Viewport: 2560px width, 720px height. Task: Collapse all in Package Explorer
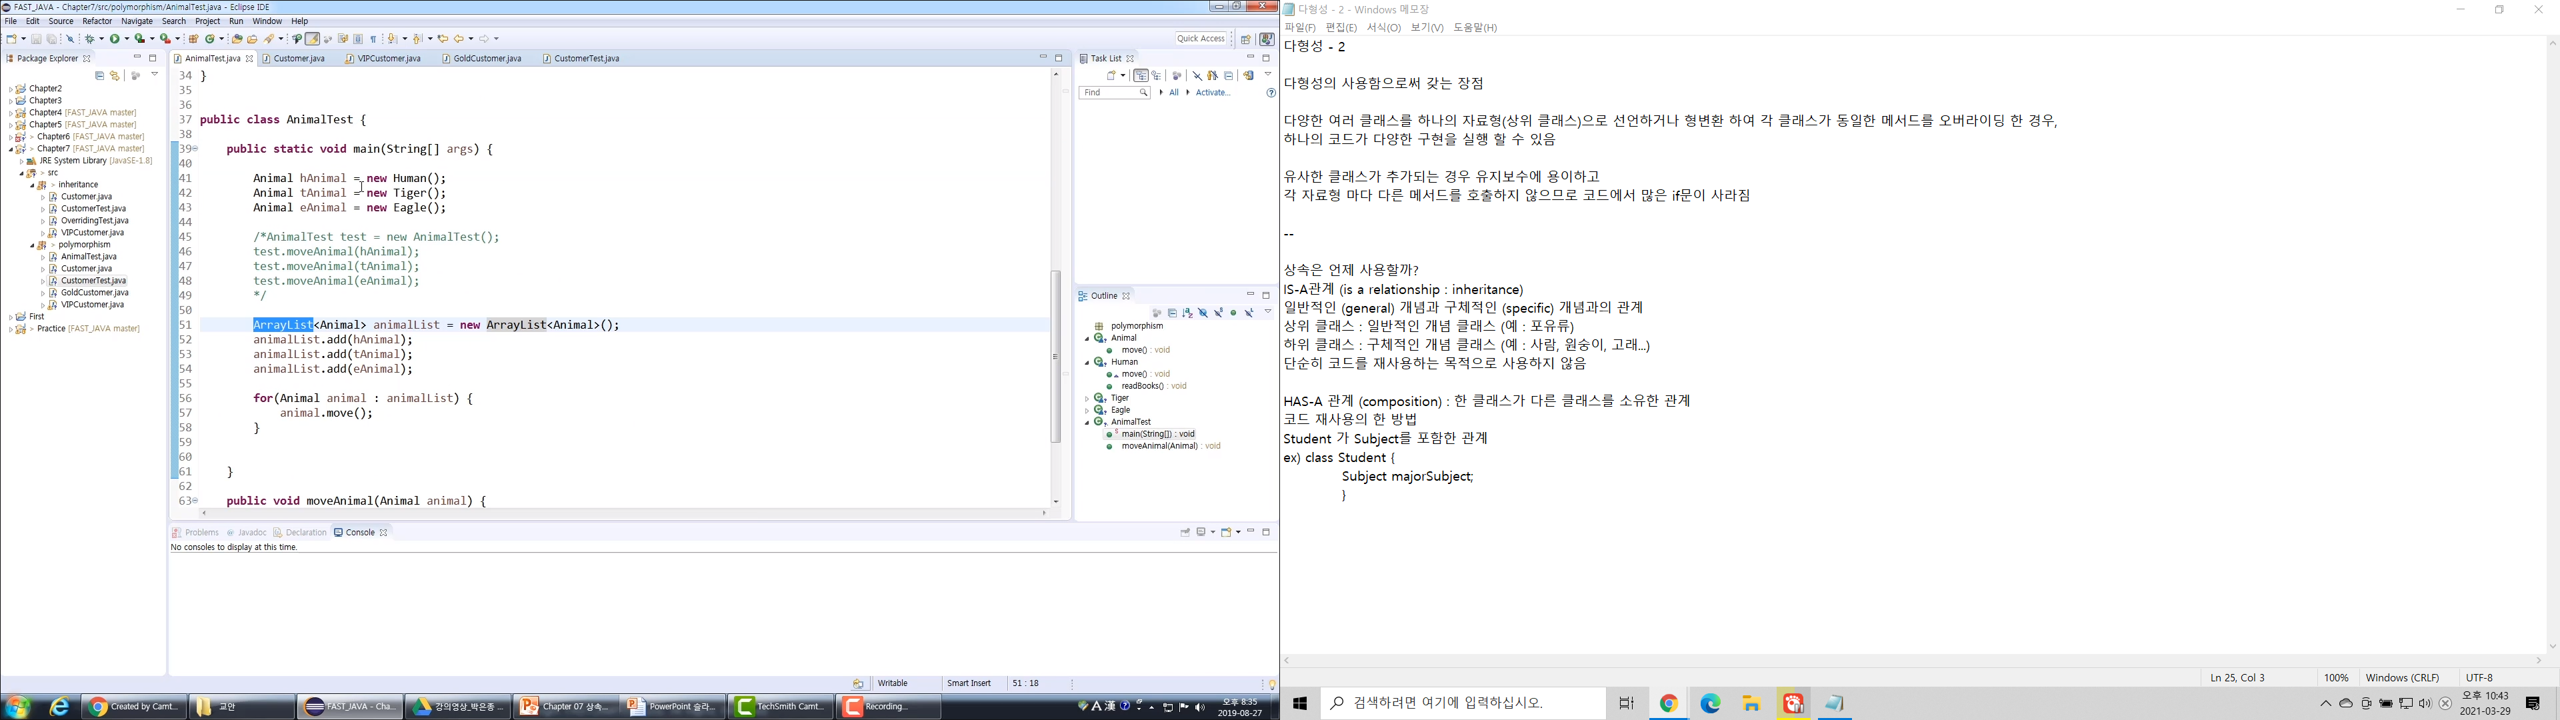(x=99, y=75)
